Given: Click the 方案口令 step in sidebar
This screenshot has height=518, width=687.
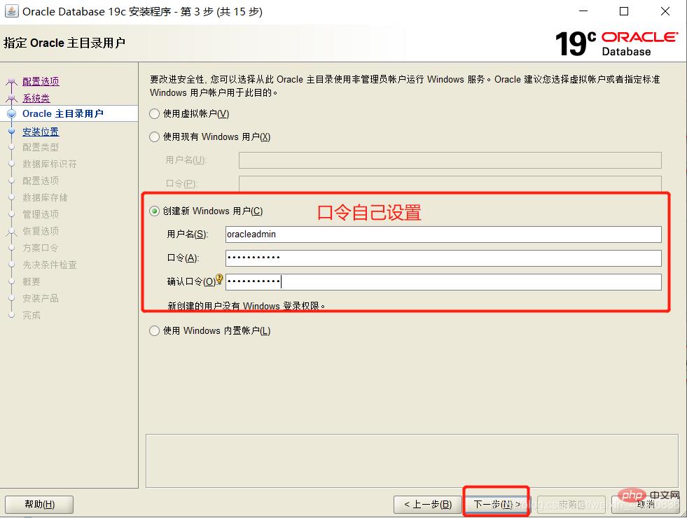Looking at the screenshot, I should pos(41,248).
